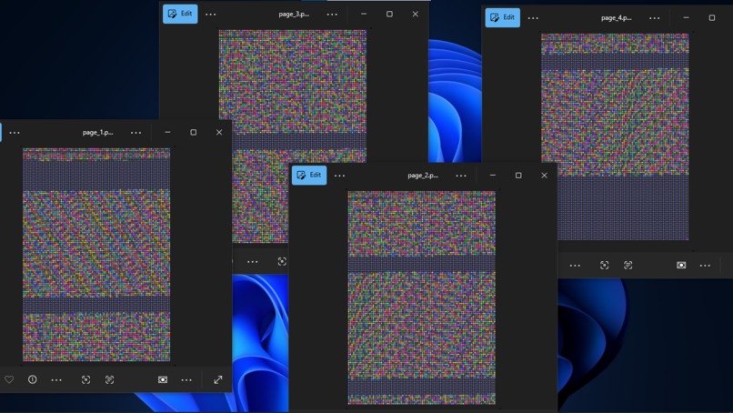Open more options beside Edit in page_2 window
Screen dimensions: 733x413
(340, 176)
